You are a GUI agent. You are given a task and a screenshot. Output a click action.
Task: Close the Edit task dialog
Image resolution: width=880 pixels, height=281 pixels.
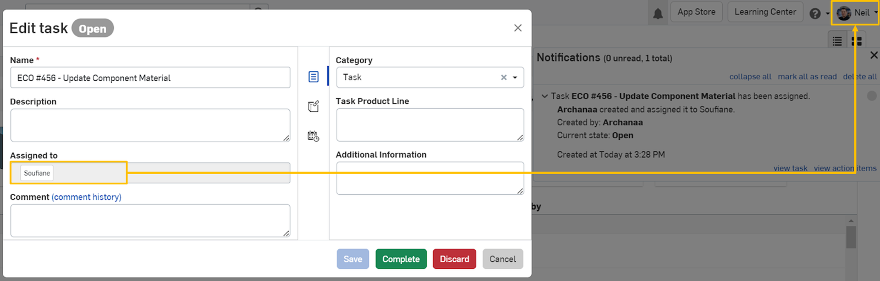[518, 28]
